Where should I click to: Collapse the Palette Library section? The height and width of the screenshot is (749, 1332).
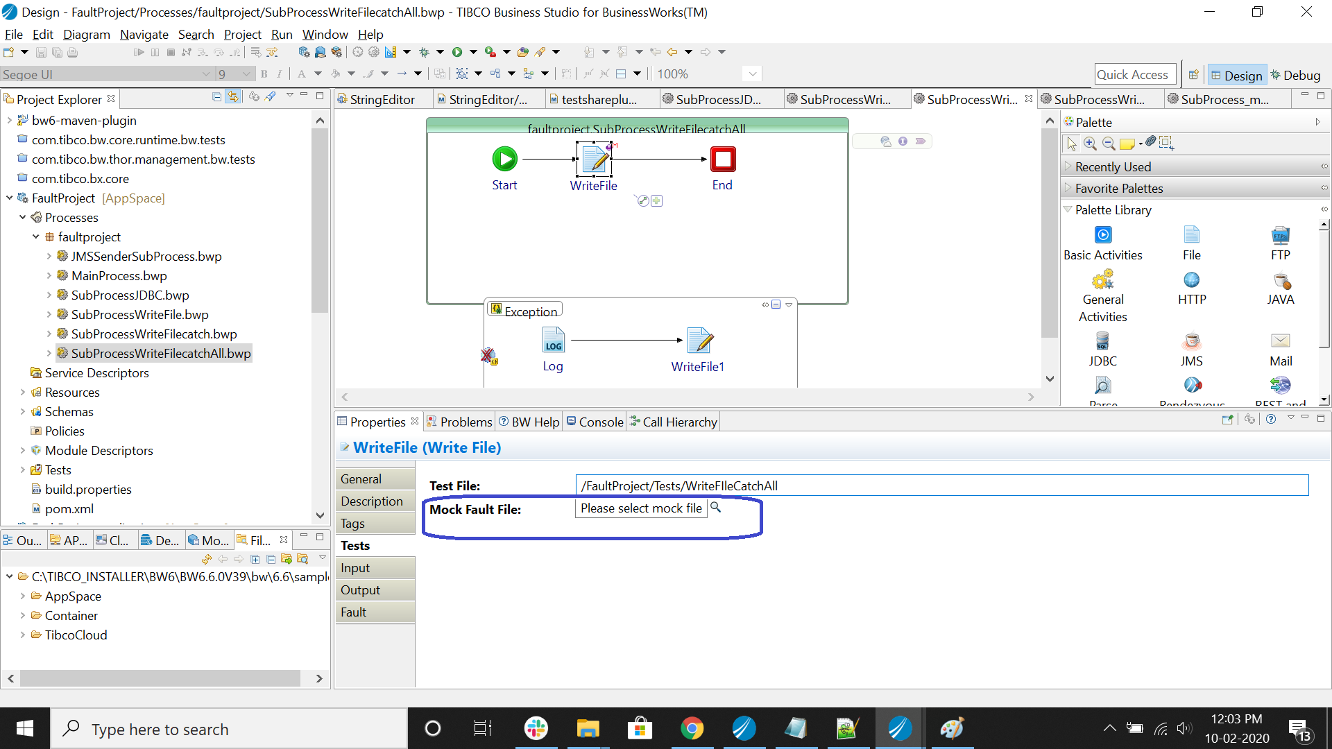click(x=1068, y=209)
